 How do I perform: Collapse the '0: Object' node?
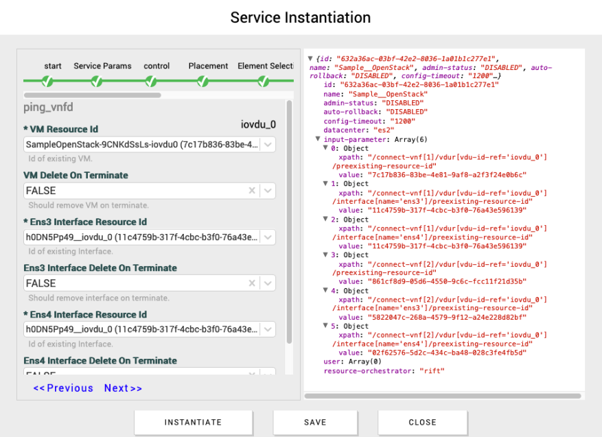pos(325,148)
